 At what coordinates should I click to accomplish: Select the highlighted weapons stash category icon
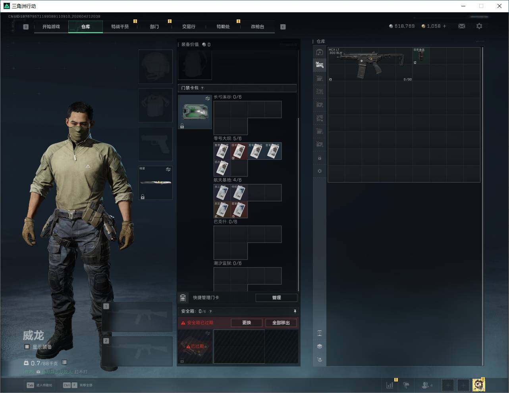tap(320, 65)
